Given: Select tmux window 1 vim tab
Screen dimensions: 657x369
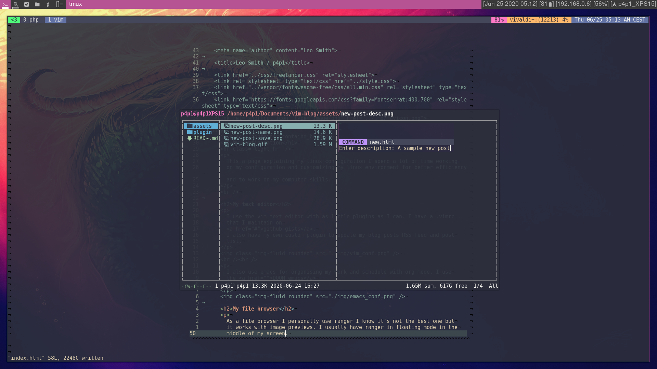Looking at the screenshot, I should (55, 20).
